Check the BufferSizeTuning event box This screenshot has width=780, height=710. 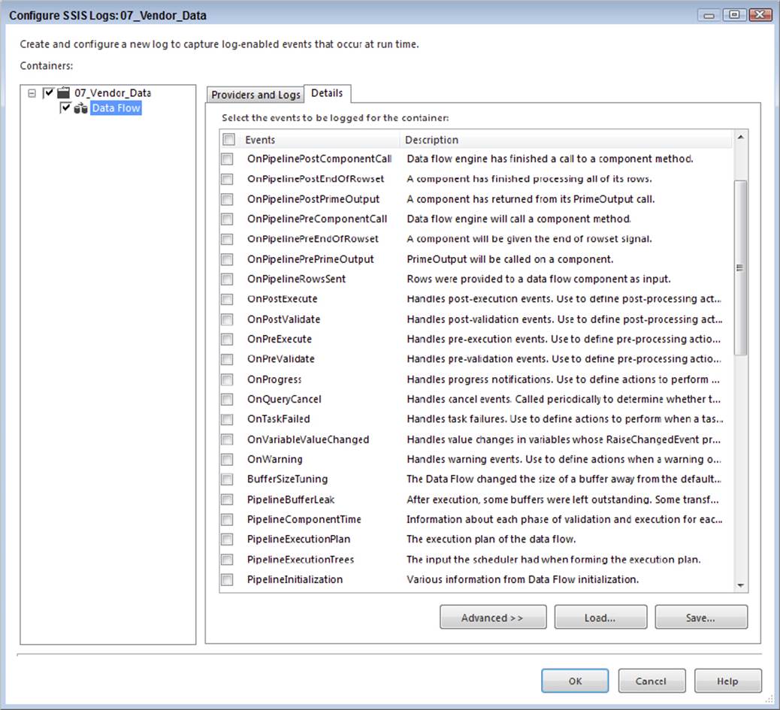(228, 479)
